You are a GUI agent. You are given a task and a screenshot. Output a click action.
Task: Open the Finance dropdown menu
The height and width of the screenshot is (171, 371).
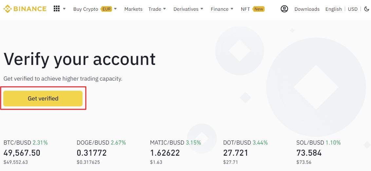[222, 9]
